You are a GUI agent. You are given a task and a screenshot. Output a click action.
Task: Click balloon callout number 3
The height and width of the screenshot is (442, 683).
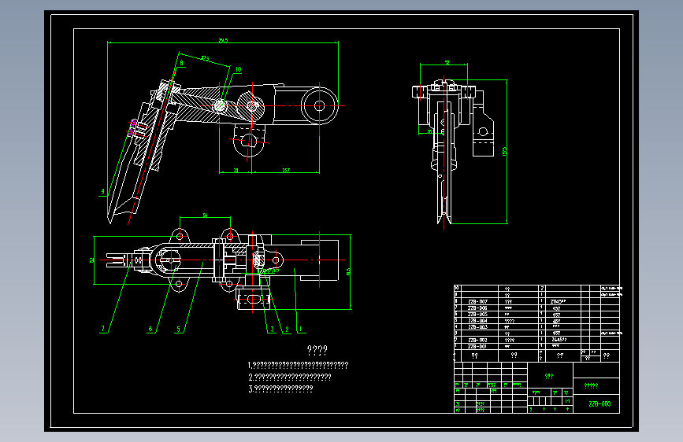(273, 330)
